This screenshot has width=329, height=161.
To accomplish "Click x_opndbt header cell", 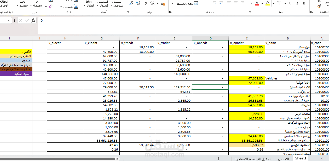I will 247,43.
